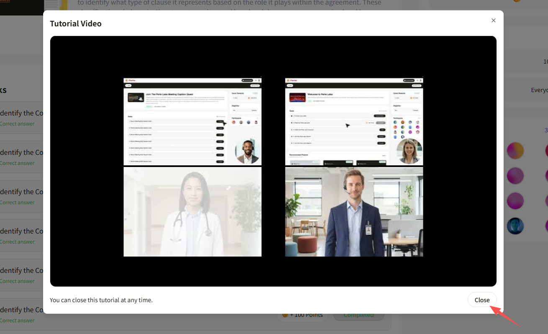Click "Correct answer" under the first Identify task

(x=18, y=123)
